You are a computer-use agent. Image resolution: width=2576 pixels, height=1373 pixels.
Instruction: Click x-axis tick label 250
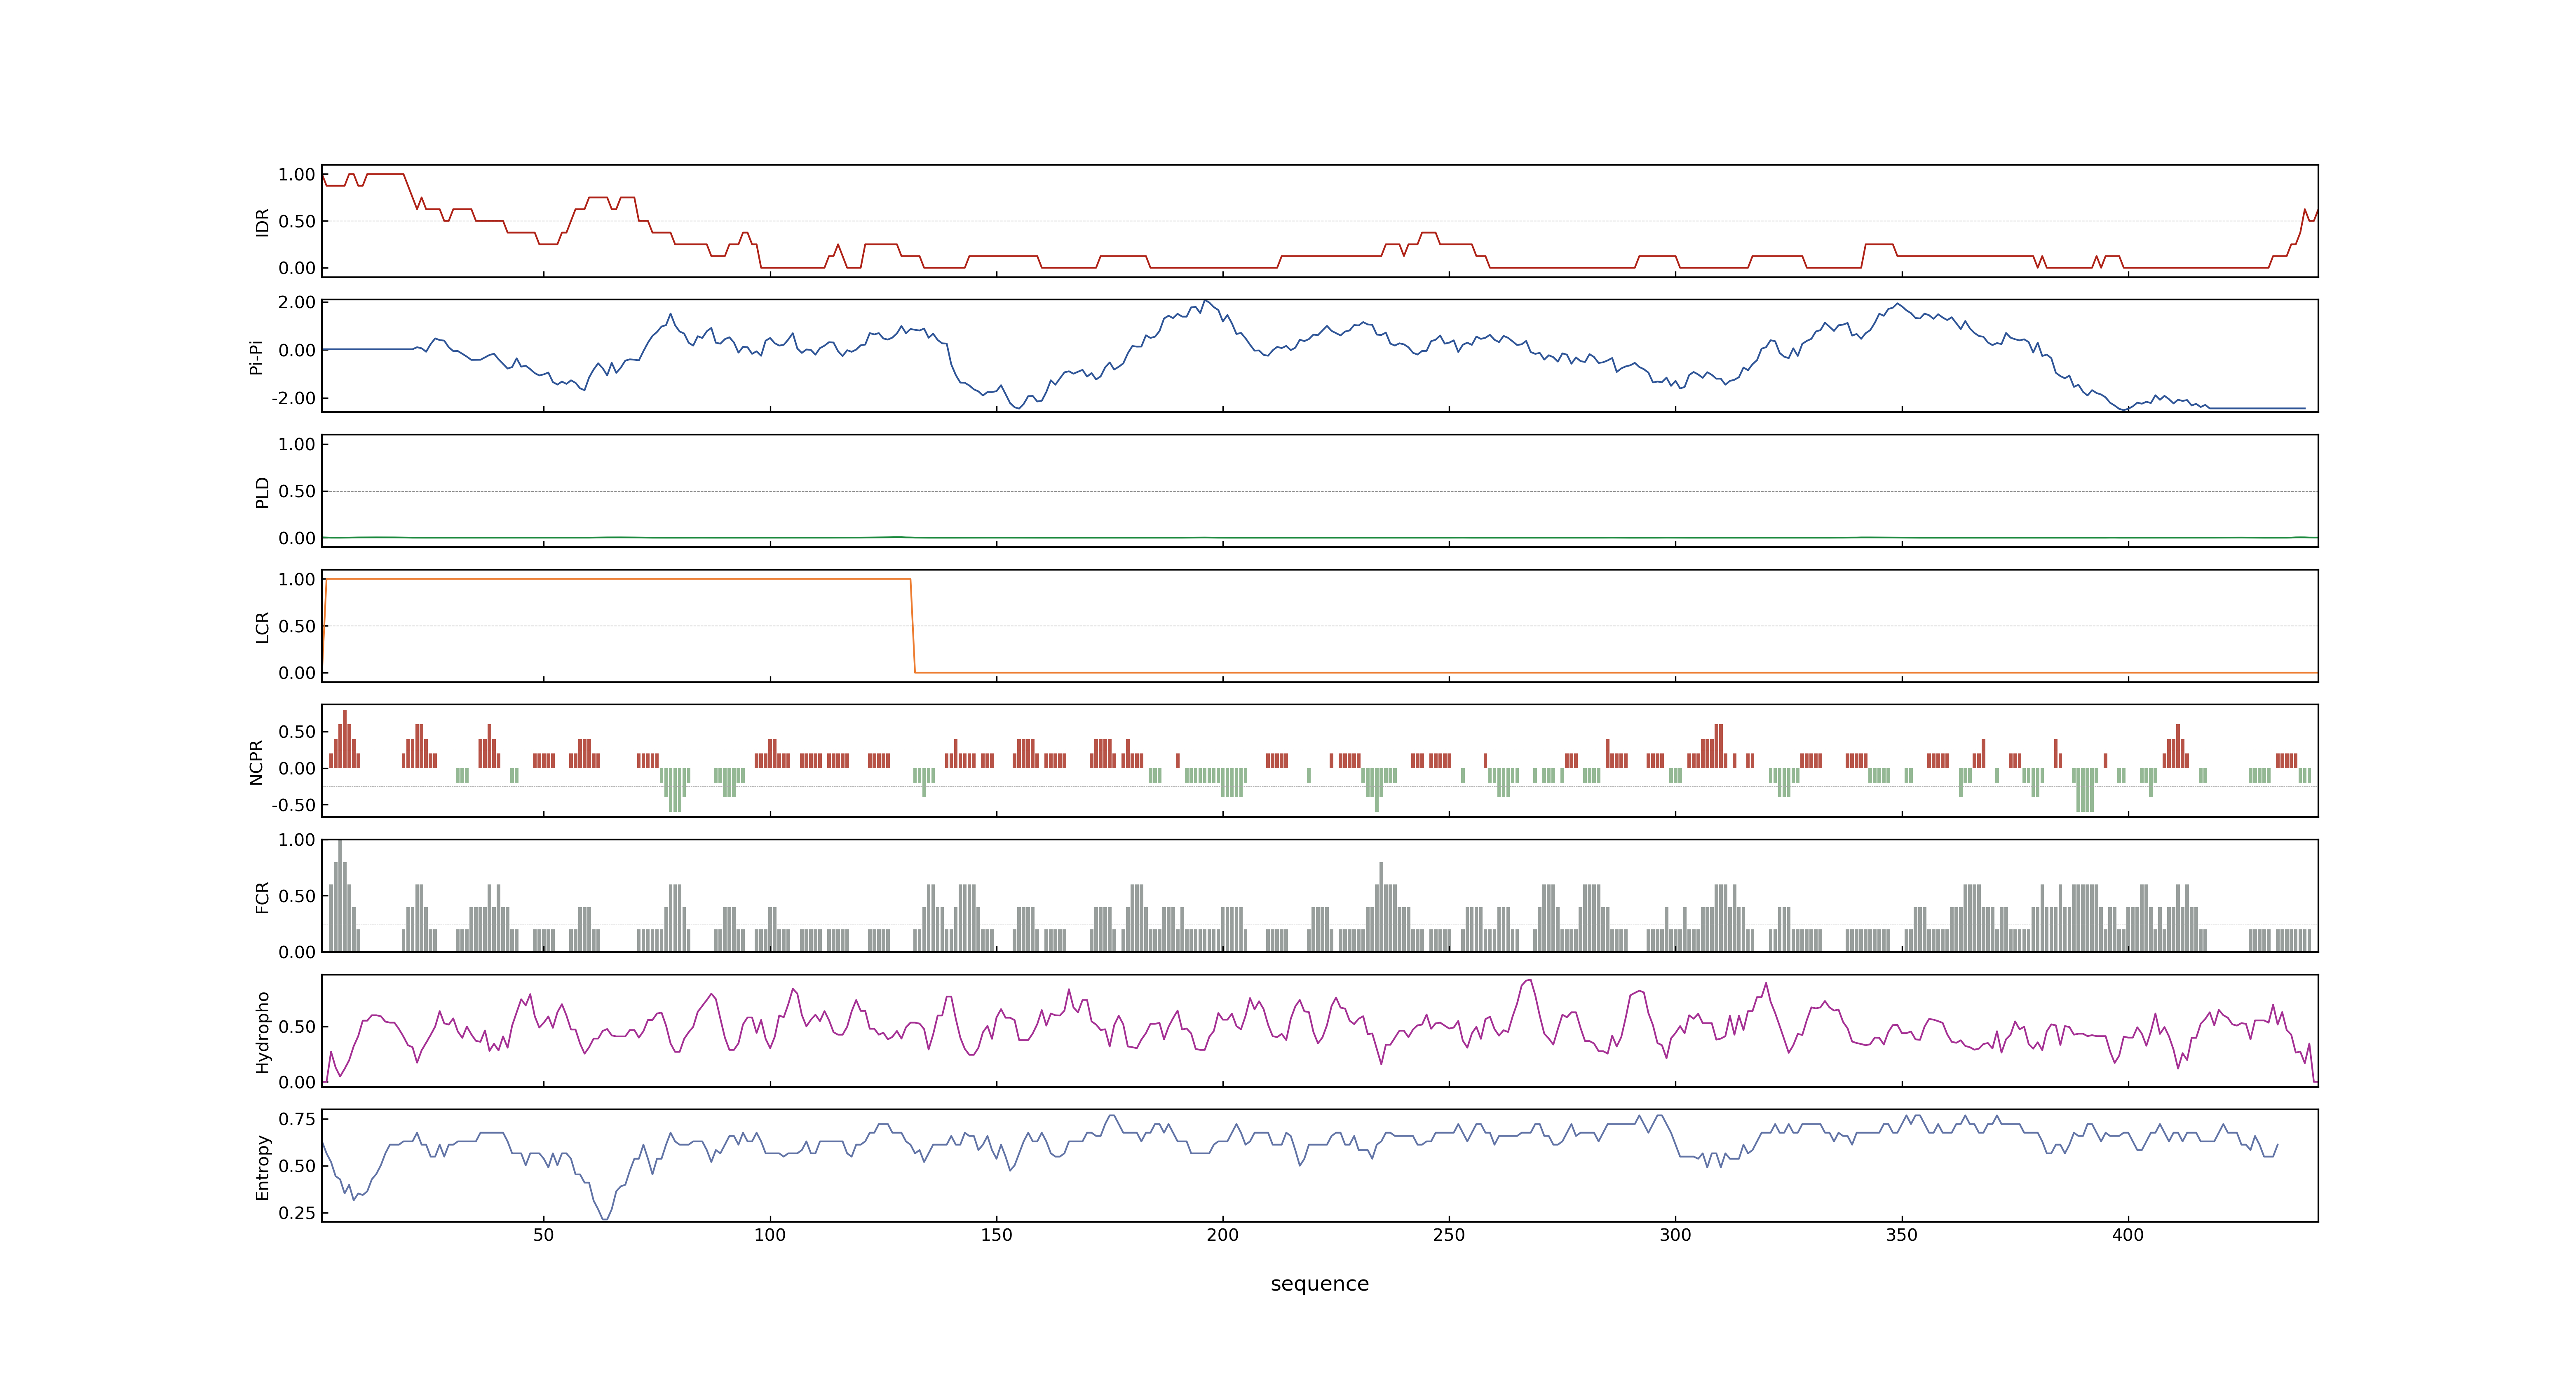(x=1449, y=1235)
